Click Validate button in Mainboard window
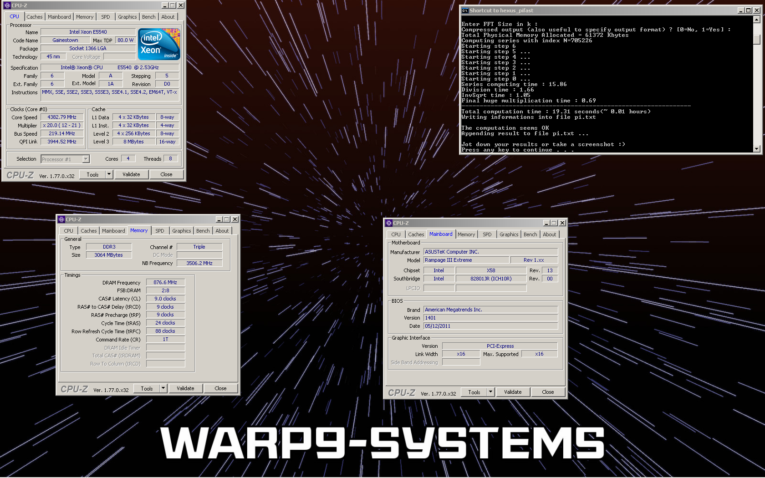Viewport: 765px width, 478px height. (x=513, y=392)
